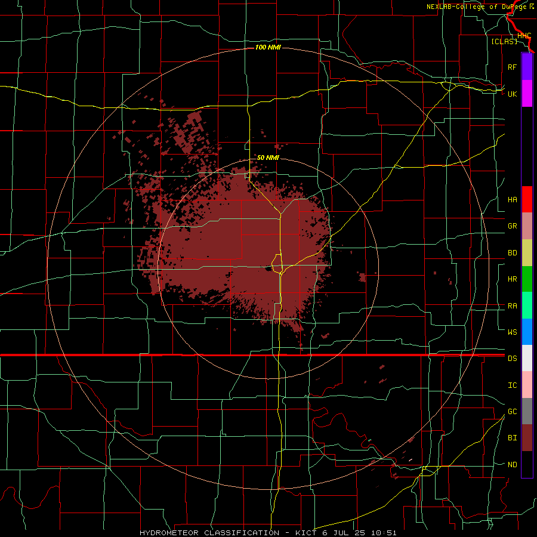Click the 'HHC' product label
537x537 pixels.
point(524,36)
